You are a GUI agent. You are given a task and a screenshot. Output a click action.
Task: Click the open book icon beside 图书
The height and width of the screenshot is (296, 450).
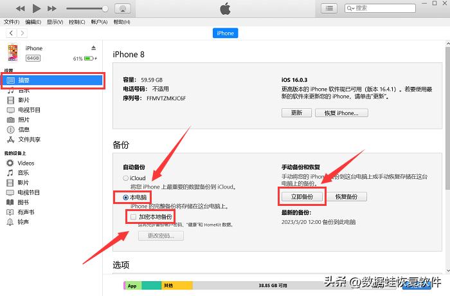10,202
